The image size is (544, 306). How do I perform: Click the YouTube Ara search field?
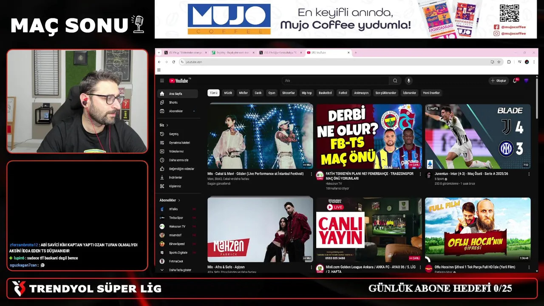pos(336,81)
